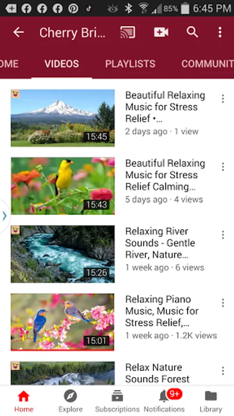Tap the back arrow in header
The height and width of the screenshot is (416, 234).
click(x=18, y=32)
